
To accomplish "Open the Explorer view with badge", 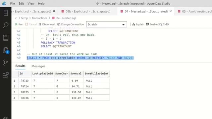I will coord(6,50).
